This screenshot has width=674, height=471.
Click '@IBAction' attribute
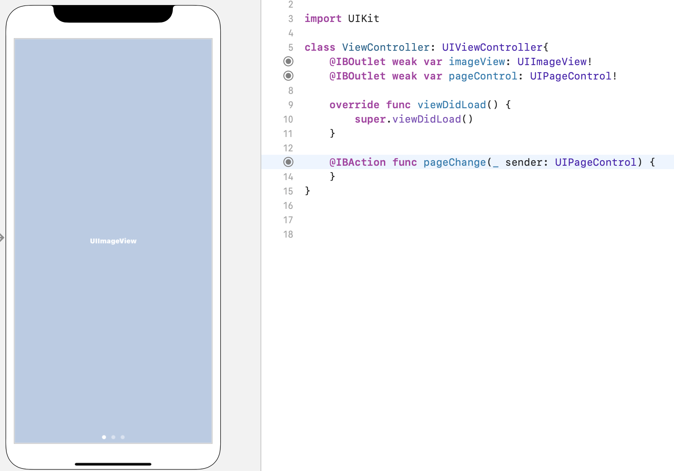click(358, 162)
